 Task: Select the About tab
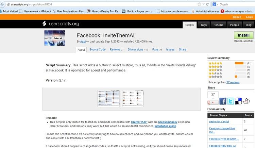(81, 50)
